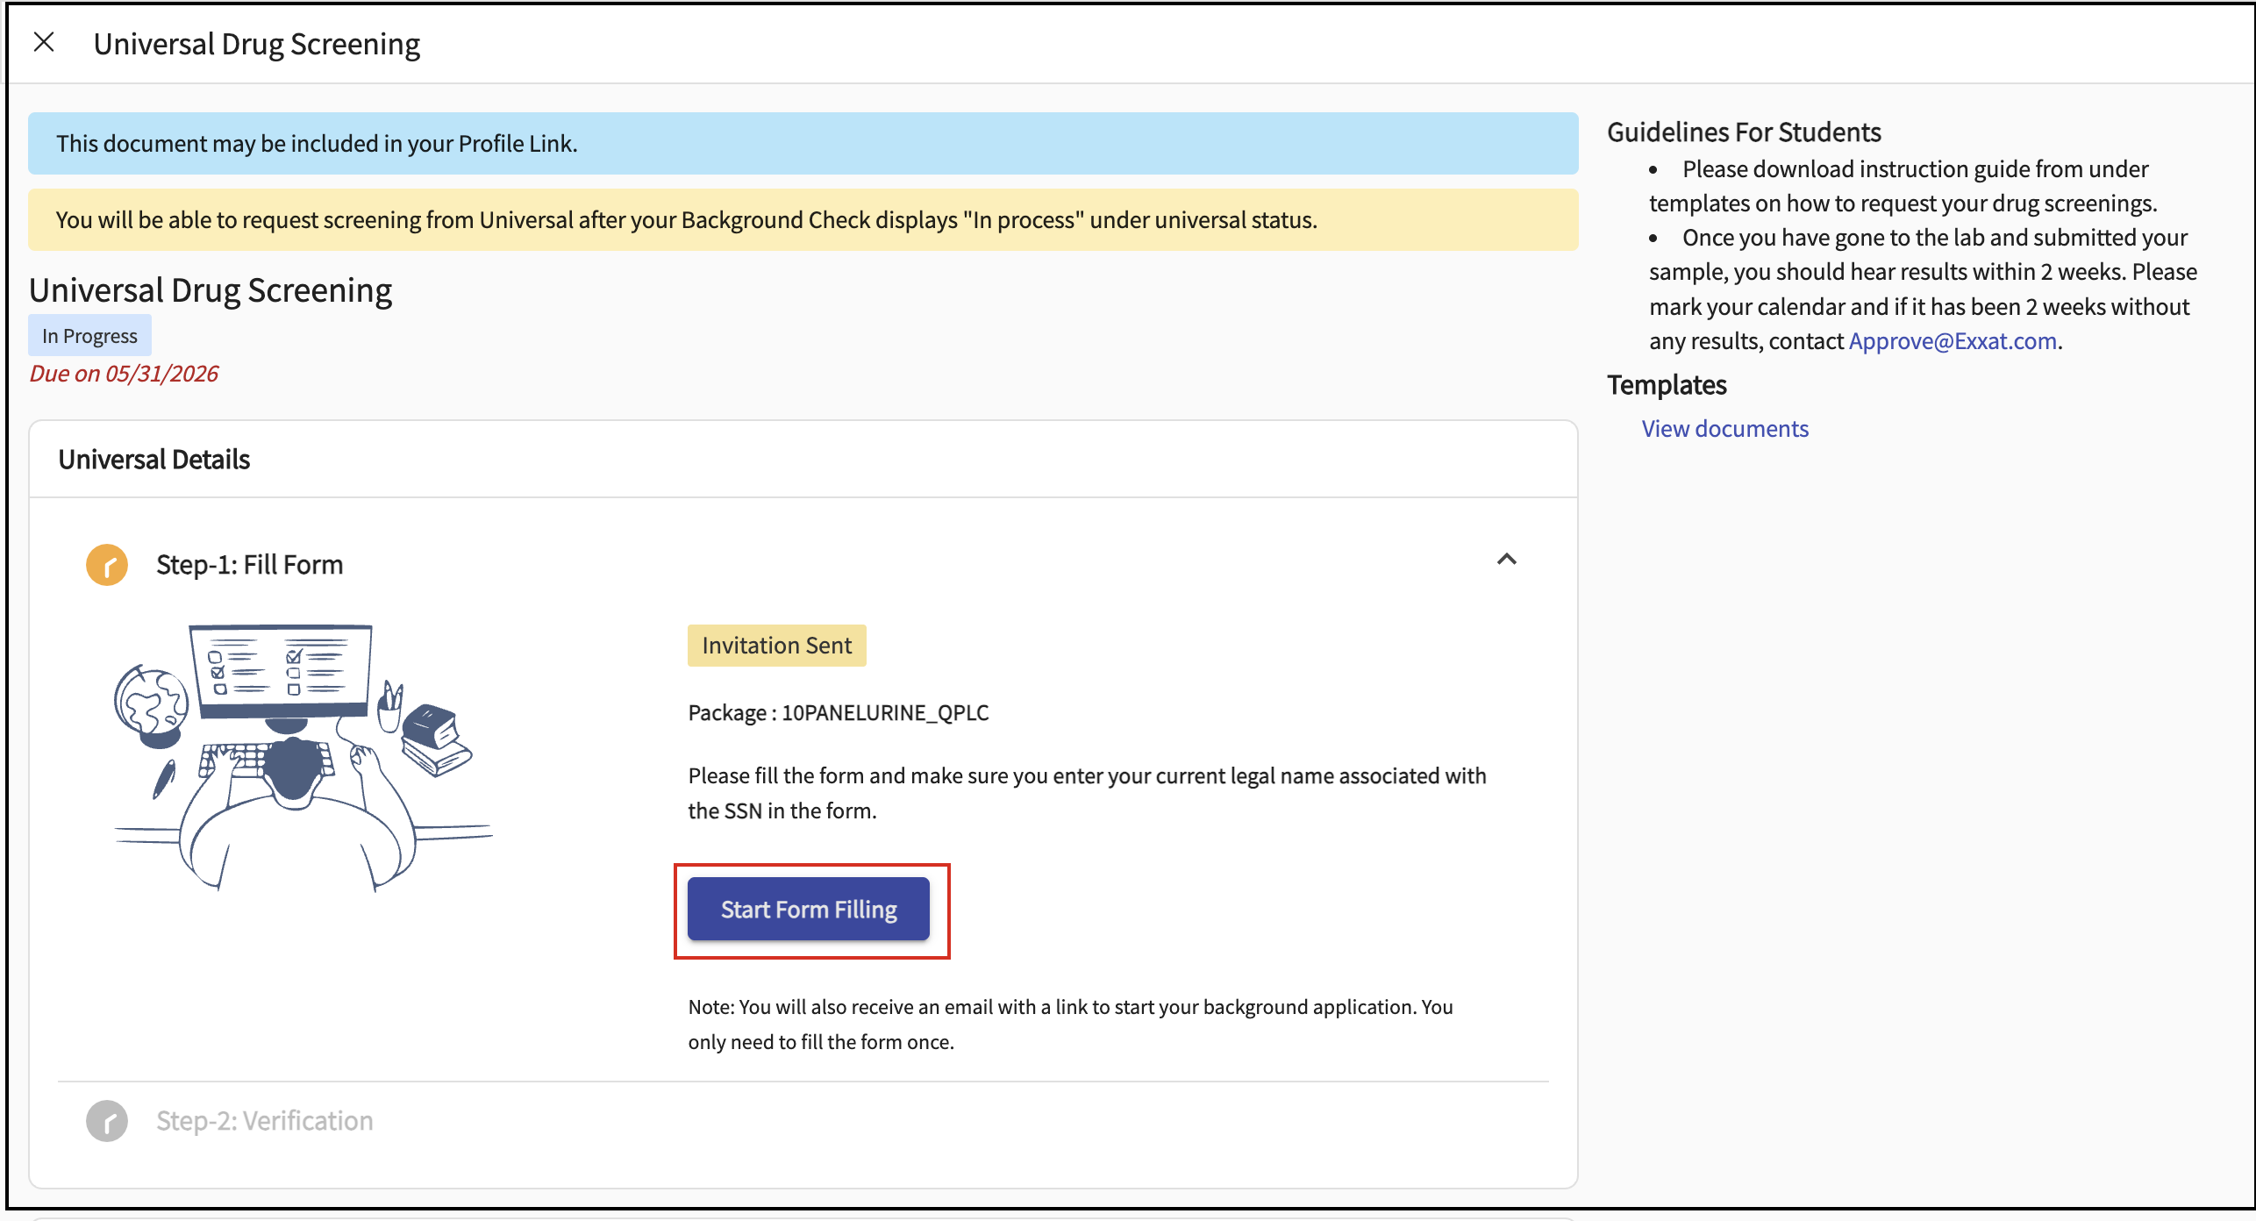The image size is (2256, 1221).
Task: Click the Due on 05/31/2026 text
Action: point(124,374)
